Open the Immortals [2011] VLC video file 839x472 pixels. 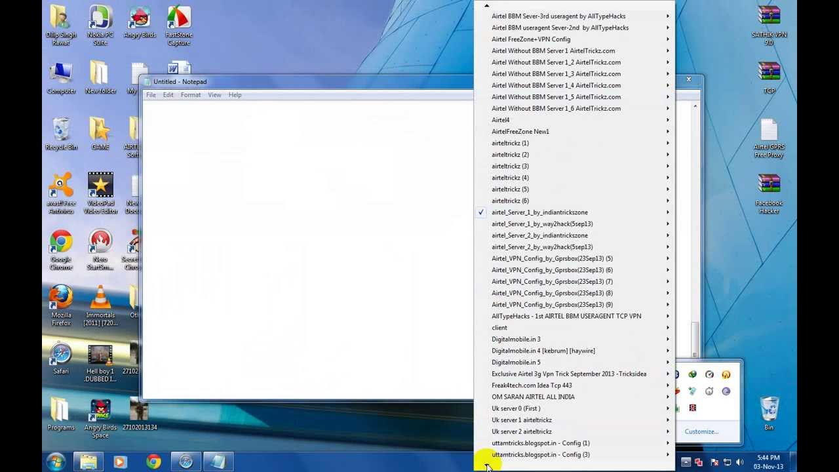(100, 306)
